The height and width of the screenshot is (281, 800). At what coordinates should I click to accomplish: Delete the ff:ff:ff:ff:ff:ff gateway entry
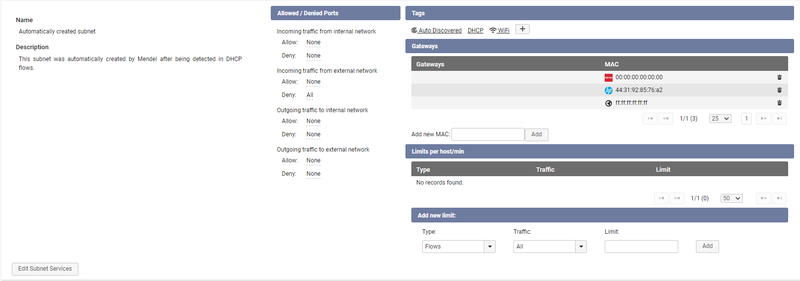click(x=779, y=103)
